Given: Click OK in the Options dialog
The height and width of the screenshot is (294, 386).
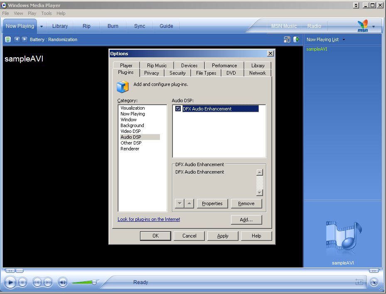Looking at the screenshot, I should 155,236.
